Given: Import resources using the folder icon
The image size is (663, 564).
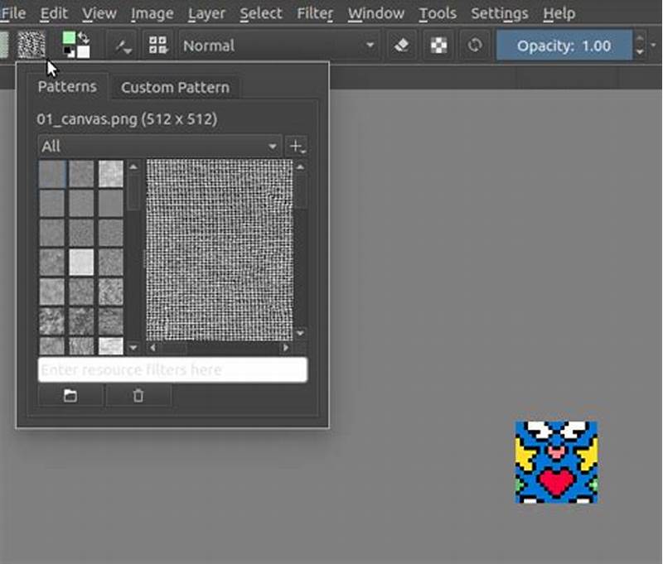Looking at the screenshot, I should (70, 396).
